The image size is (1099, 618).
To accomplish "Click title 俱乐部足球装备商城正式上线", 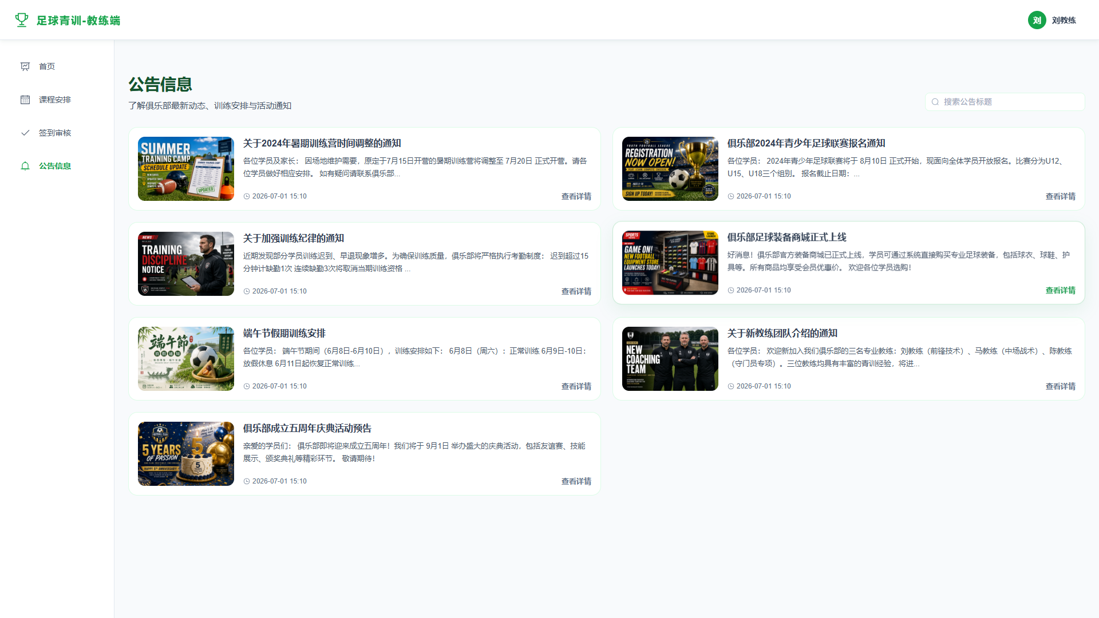I will [786, 237].
